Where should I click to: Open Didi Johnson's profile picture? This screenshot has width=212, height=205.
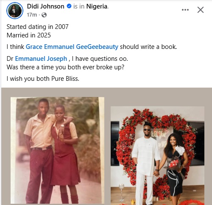[x=15, y=11]
